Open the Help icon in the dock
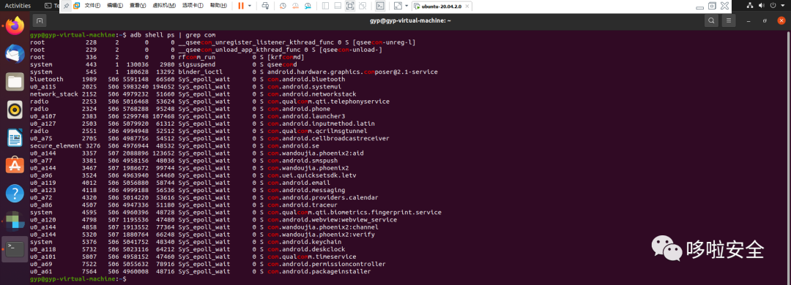The height and width of the screenshot is (285, 791). tap(15, 194)
